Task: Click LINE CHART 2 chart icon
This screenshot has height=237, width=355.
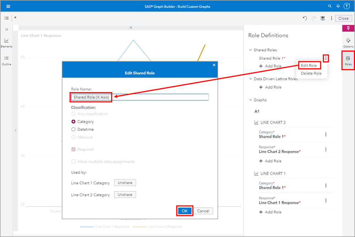Action: click(256, 122)
